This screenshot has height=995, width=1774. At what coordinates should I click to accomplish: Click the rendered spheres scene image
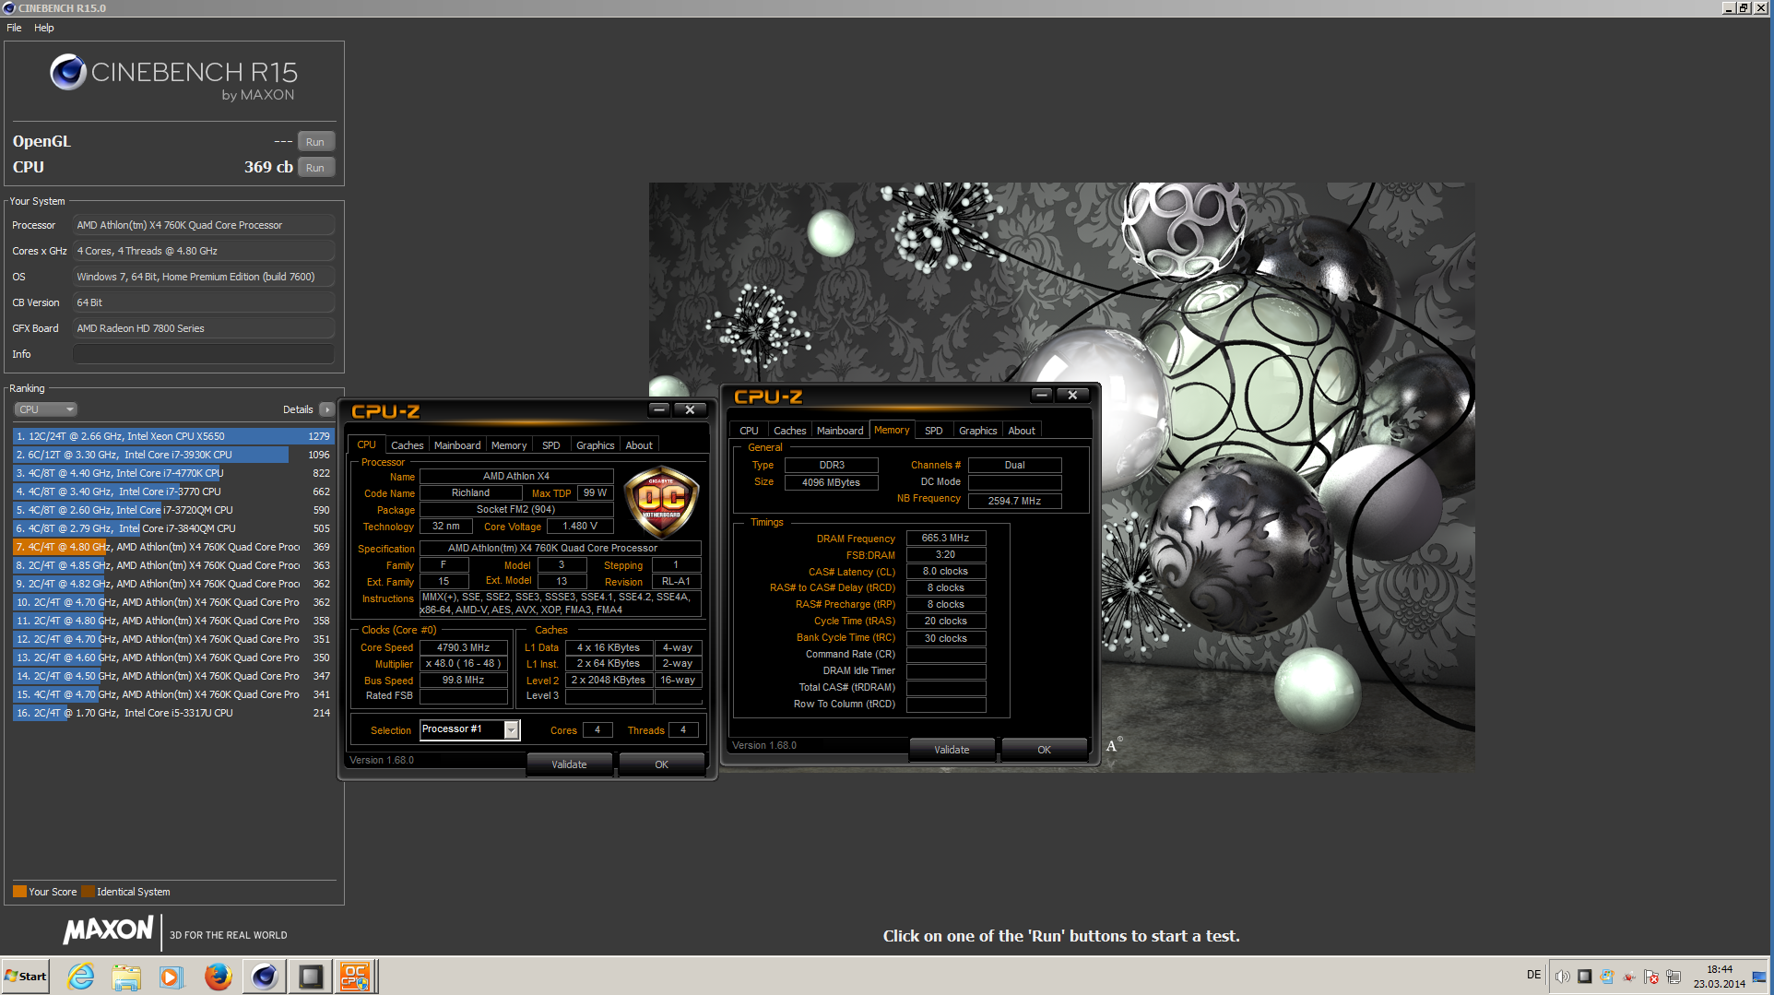click(x=1061, y=477)
